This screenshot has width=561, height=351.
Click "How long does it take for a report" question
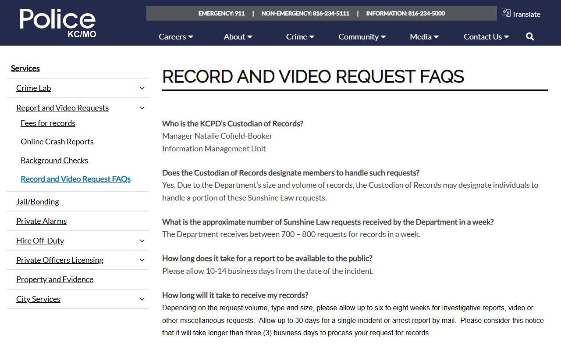coord(267,258)
